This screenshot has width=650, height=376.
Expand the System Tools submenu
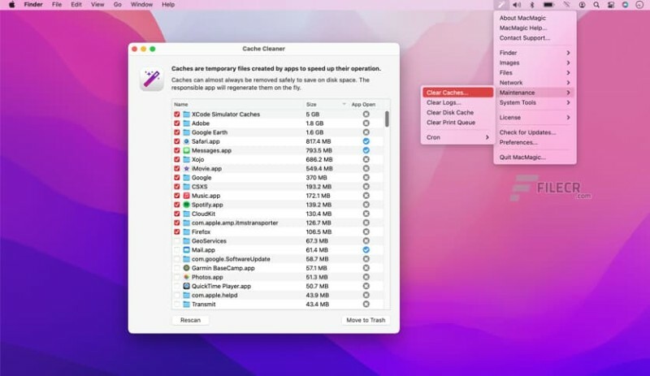click(534, 102)
